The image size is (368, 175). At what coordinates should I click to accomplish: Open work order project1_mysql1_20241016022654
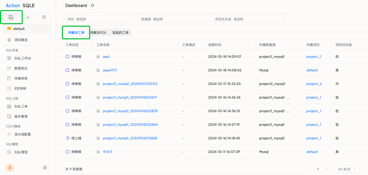130,124
